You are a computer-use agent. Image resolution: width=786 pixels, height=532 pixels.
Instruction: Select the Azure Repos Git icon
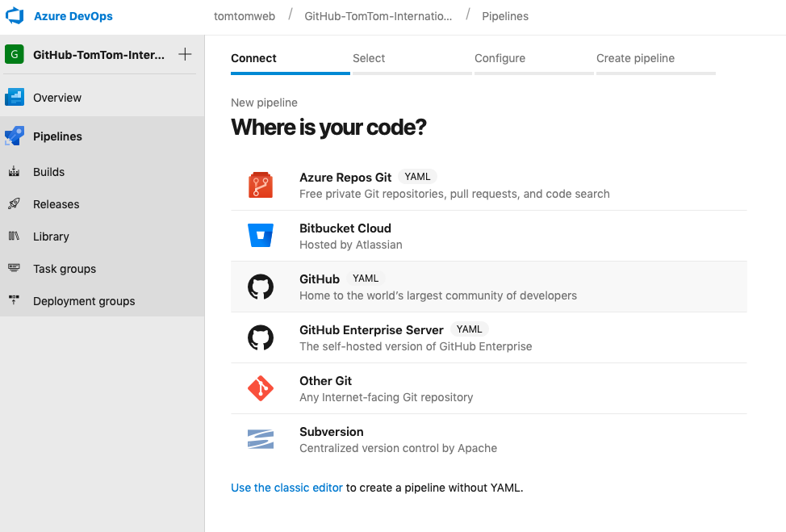(x=261, y=185)
